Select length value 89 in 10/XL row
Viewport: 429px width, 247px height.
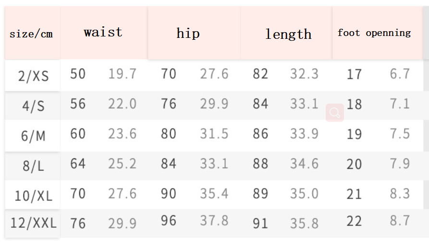coord(260,193)
